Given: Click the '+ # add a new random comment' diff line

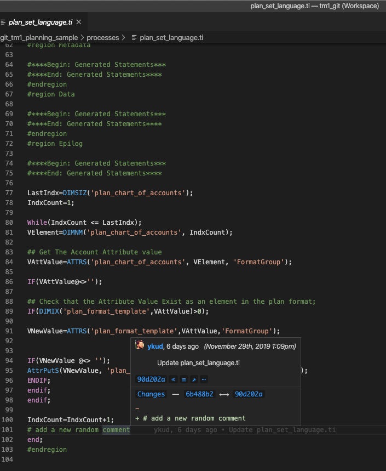Looking at the screenshot, I should click(x=191, y=418).
